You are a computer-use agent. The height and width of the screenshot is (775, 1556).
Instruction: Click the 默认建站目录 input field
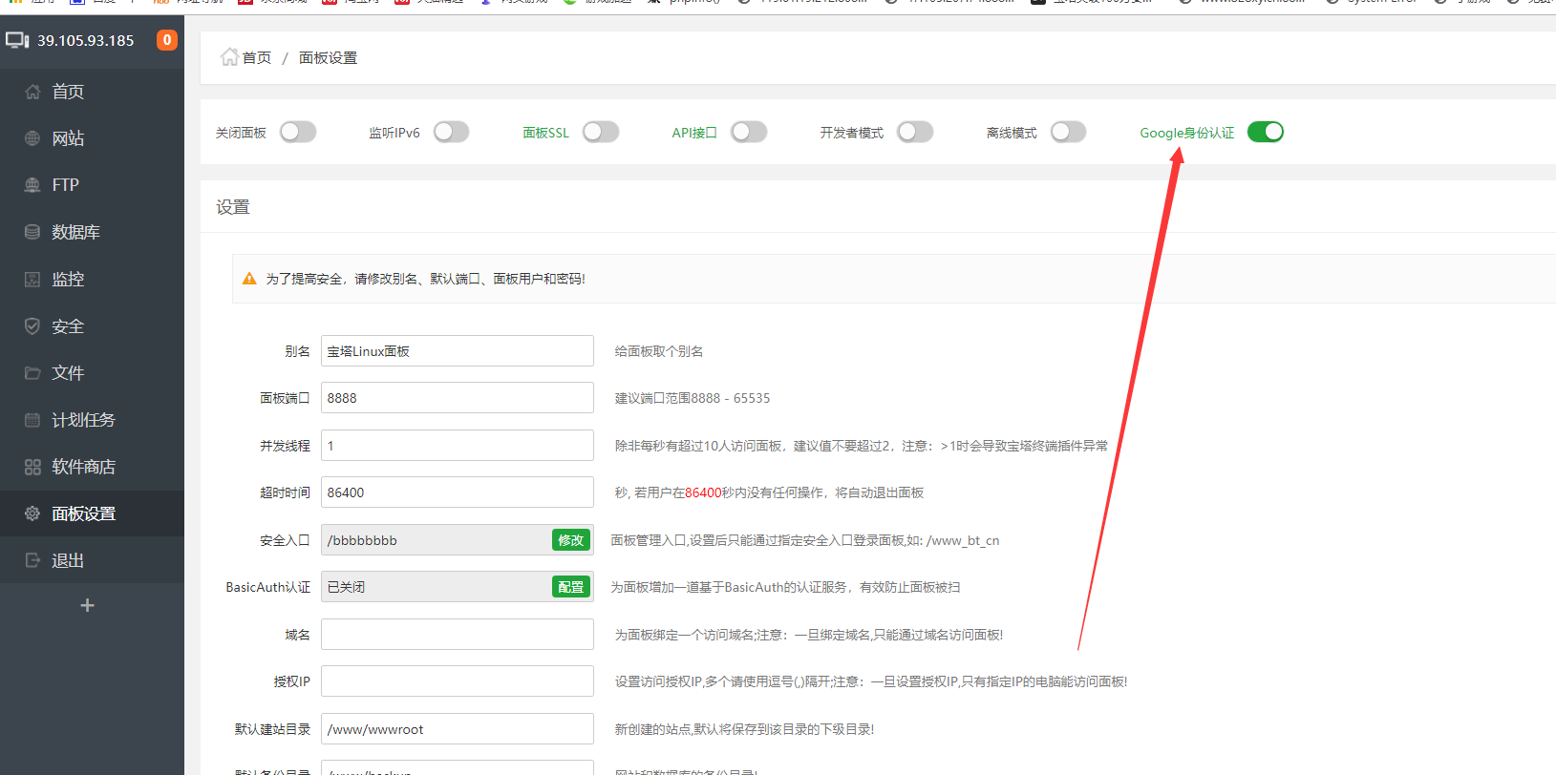pyautogui.click(x=458, y=729)
